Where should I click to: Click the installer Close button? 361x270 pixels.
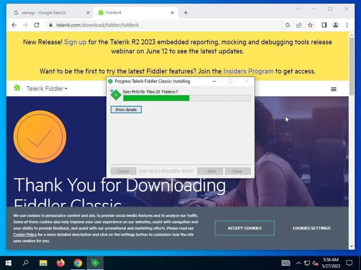tap(237, 171)
